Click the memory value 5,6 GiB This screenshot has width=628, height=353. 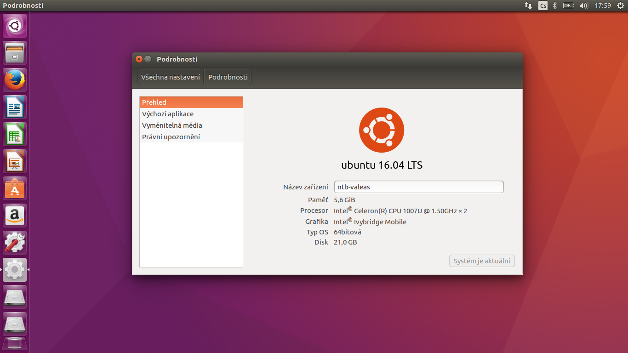click(x=344, y=200)
